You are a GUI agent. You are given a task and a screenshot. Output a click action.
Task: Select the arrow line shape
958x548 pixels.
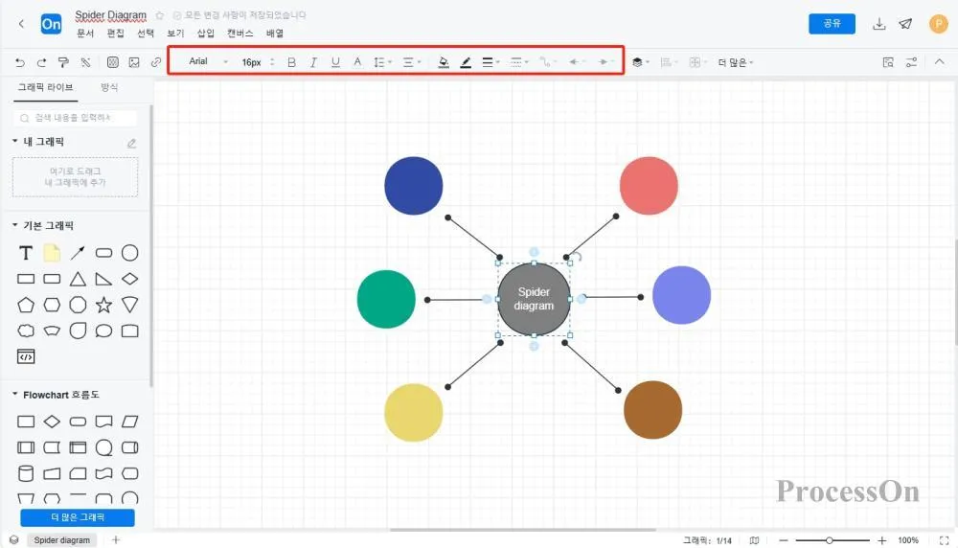(78, 253)
